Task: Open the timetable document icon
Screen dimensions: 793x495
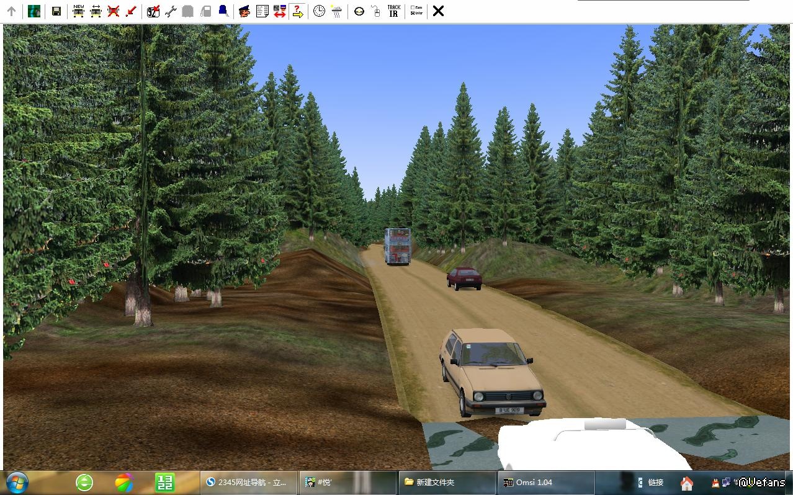Action: [262, 11]
